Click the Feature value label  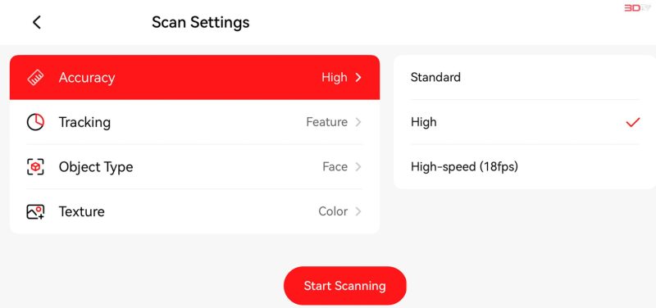pos(326,122)
